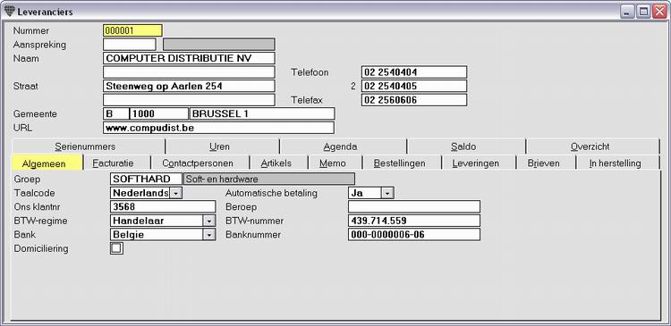Image resolution: width=671 pixels, height=326 pixels.
Task: Edit BTW-nummer field 439.714.559
Action: (x=414, y=221)
